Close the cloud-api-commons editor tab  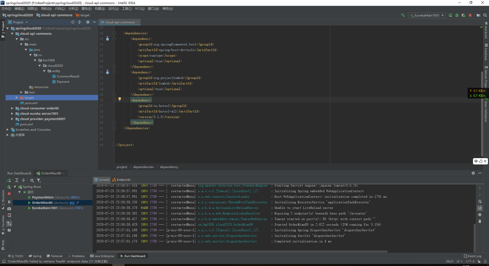point(138,22)
